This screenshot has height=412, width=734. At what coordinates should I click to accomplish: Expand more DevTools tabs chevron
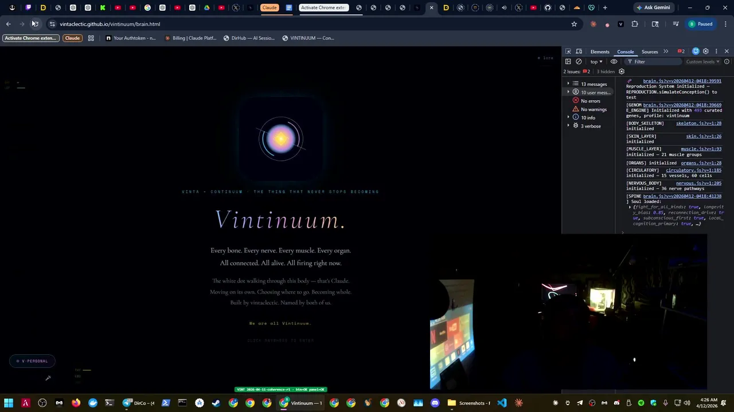tap(666, 51)
